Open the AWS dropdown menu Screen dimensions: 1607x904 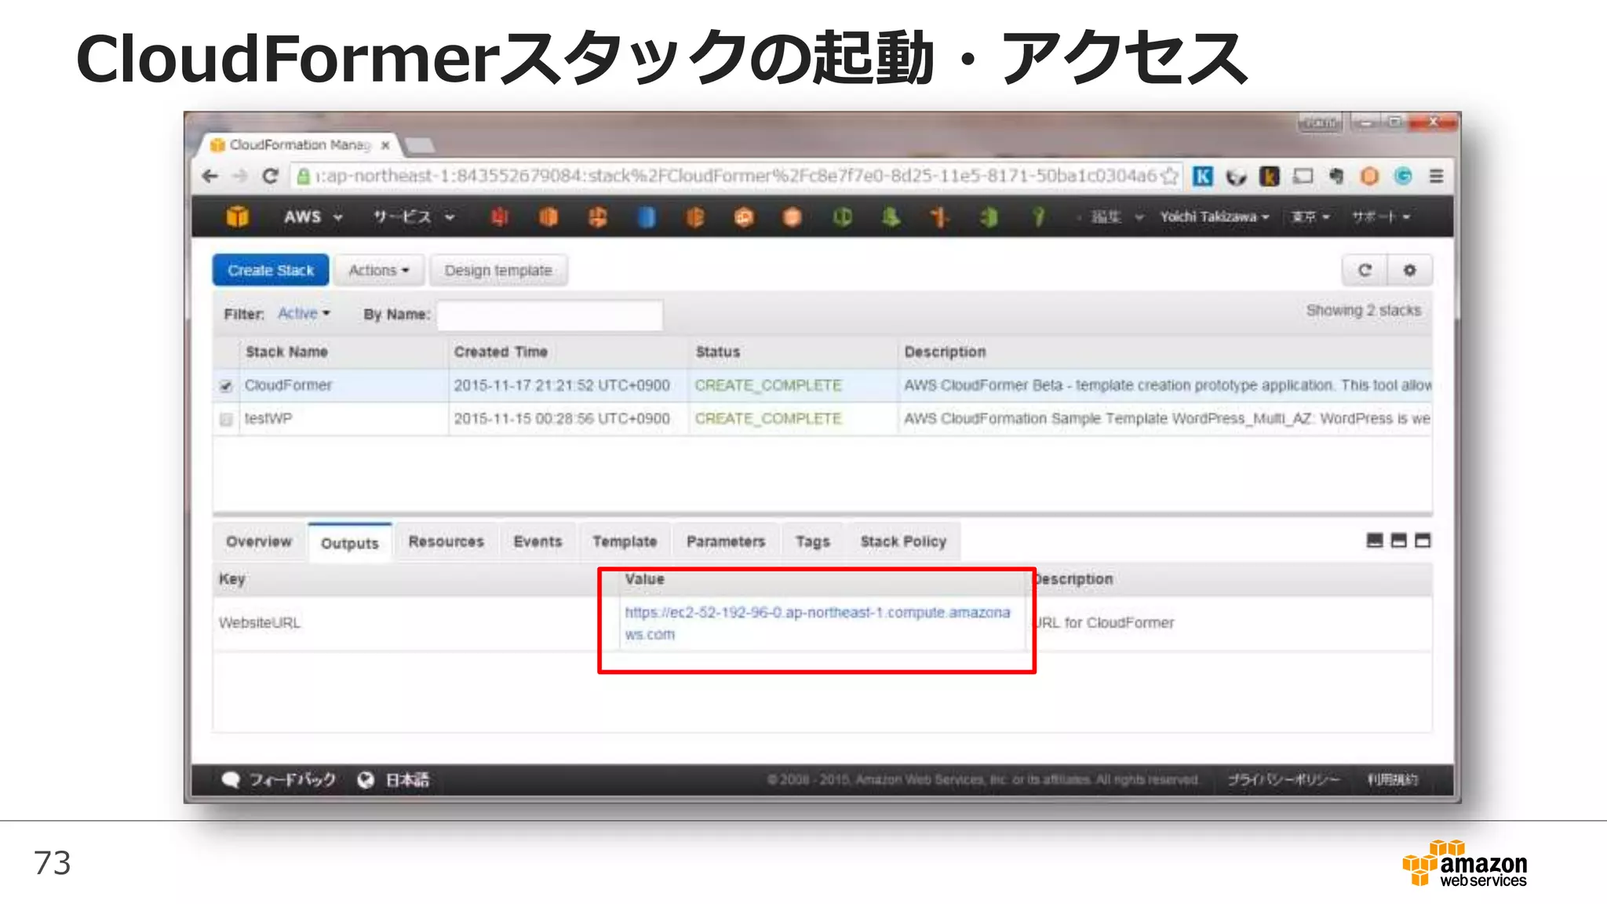click(313, 217)
